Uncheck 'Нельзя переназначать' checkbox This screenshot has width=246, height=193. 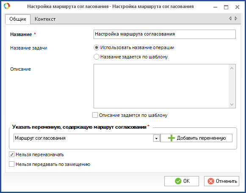(11, 154)
